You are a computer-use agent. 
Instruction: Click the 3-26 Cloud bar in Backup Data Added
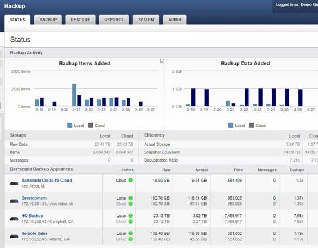click(301, 97)
